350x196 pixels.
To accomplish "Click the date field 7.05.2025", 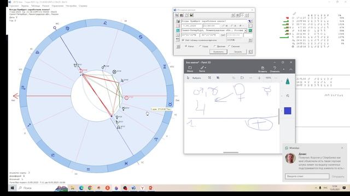I will tap(191, 26).
